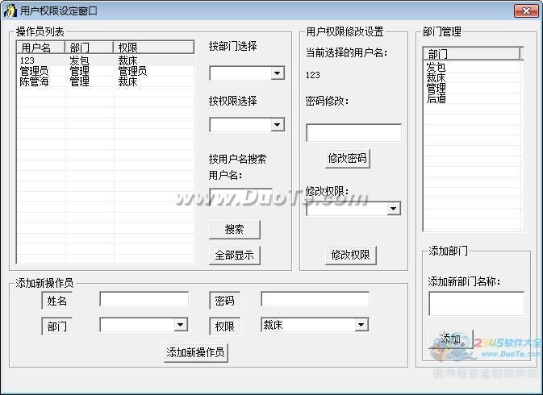Click the username search input field
The width and height of the screenshot is (543, 395).
(x=240, y=197)
